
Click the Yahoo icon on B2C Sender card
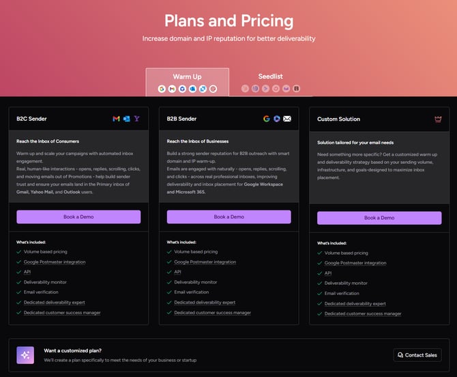(136, 119)
